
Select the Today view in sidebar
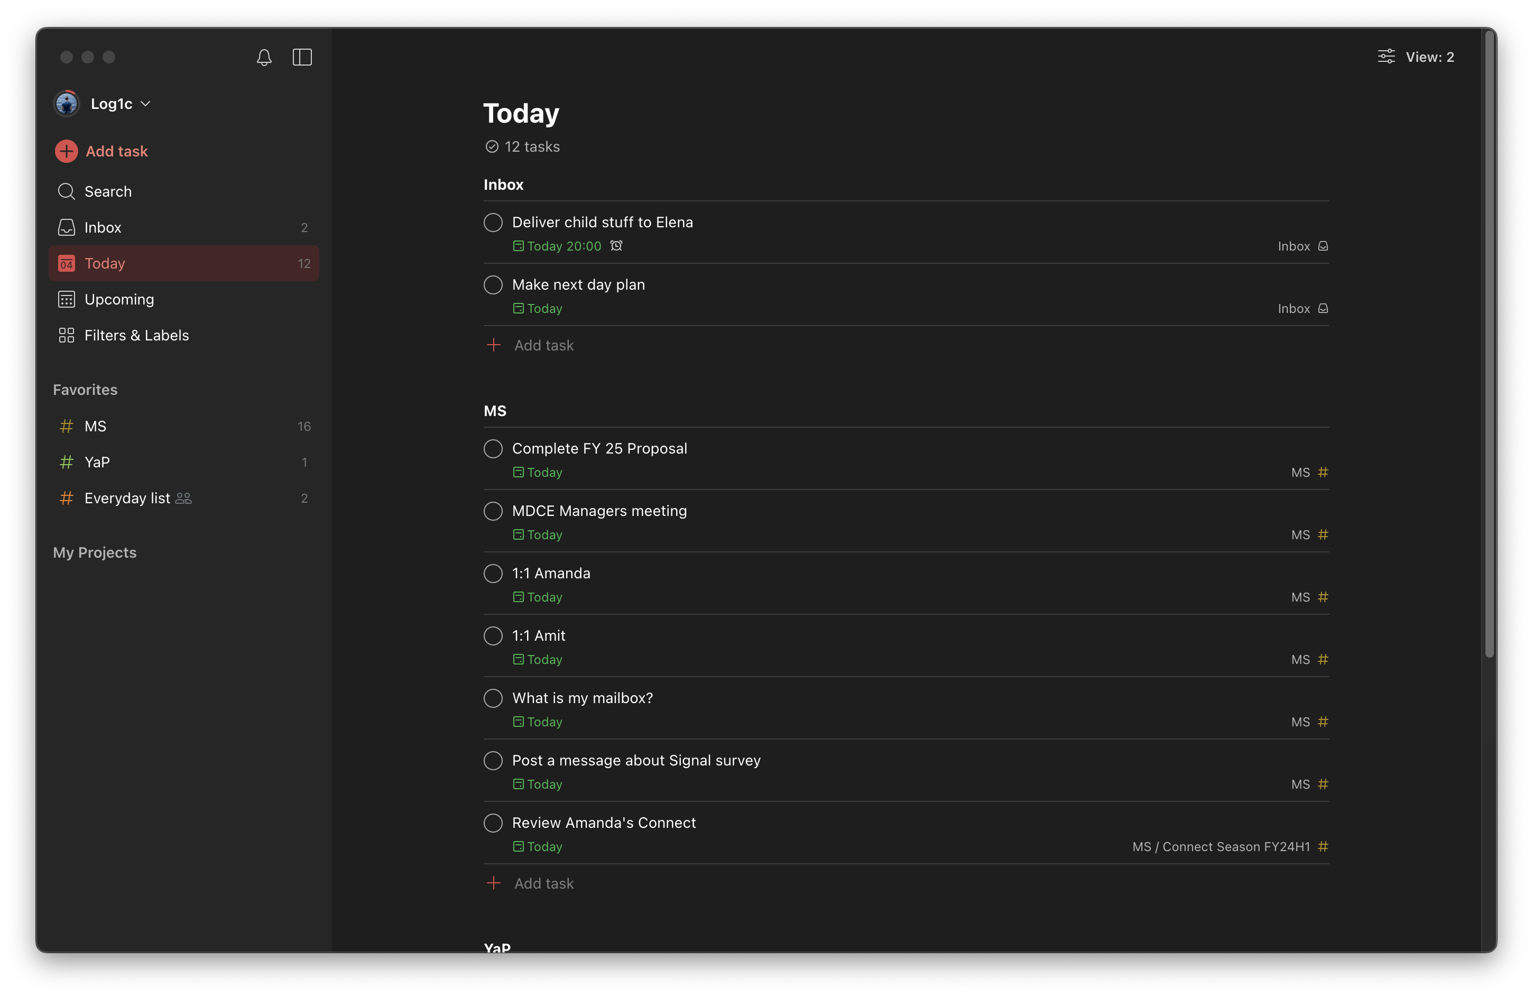(184, 263)
